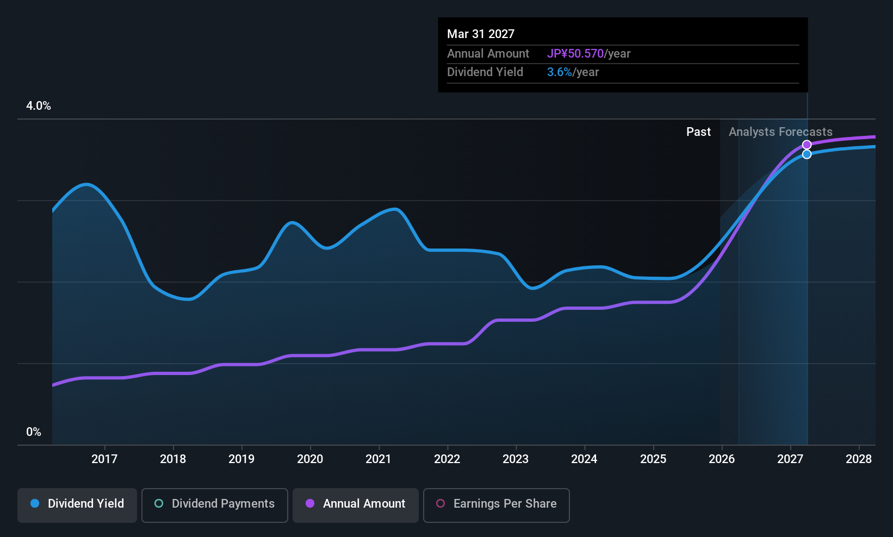Screen dimensions: 893x537
Task: Click the 2023 x-axis label
Action: point(516,459)
